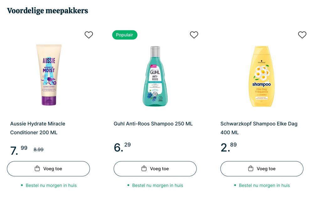
Task: Click the Guhl 6.29 price
Action: pyautogui.click(x=122, y=147)
